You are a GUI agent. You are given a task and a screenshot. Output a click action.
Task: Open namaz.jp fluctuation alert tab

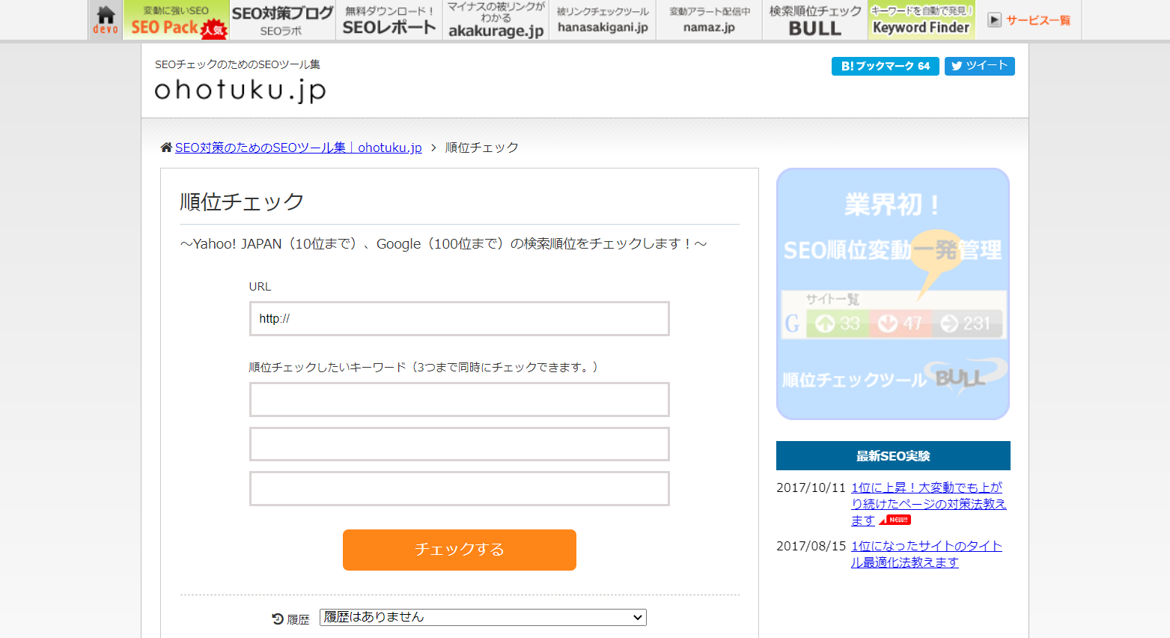point(709,20)
